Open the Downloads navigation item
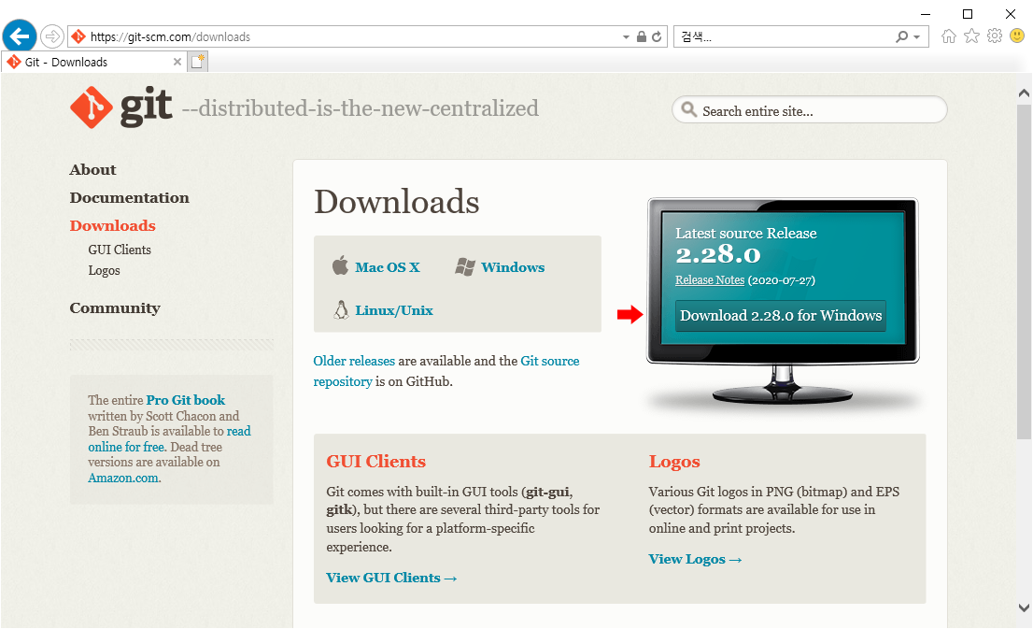The height and width of the screenshot is (629, 1033). (x=113, y=225)
